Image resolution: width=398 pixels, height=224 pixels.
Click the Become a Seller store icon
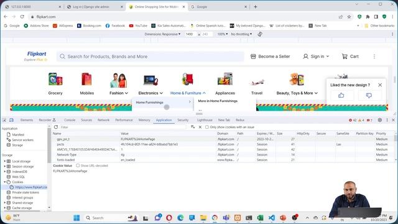pyautogui.click(x=253, y=57)
